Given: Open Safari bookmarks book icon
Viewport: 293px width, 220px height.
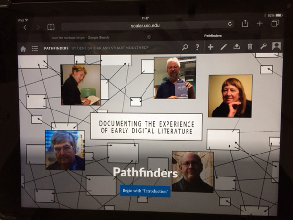Looking at the screenshot, I should (x=51, y=27).
